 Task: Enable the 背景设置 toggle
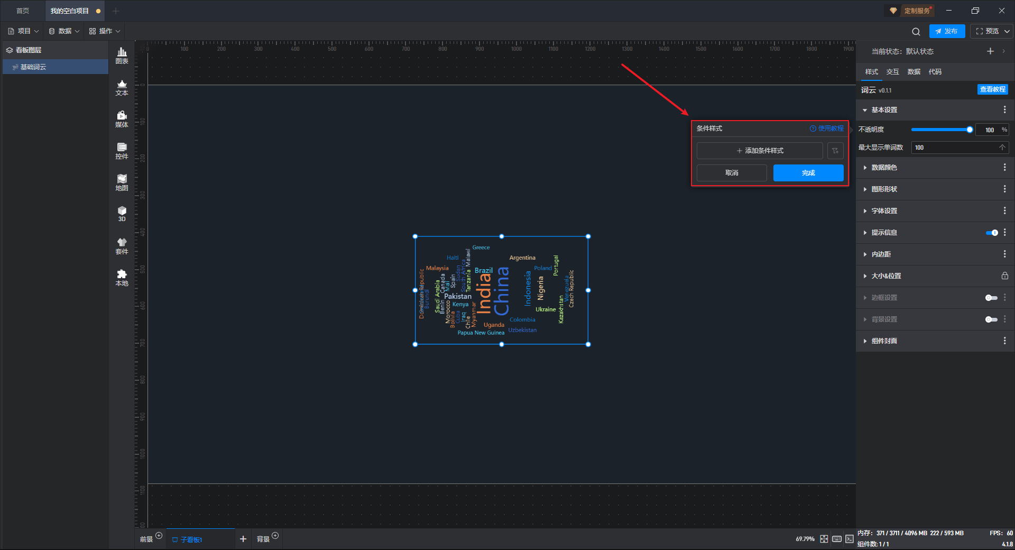point(991,319)
